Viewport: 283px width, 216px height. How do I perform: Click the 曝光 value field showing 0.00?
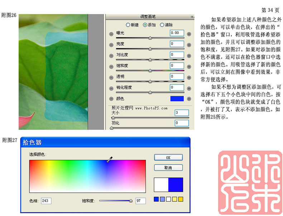click(177, 33)
